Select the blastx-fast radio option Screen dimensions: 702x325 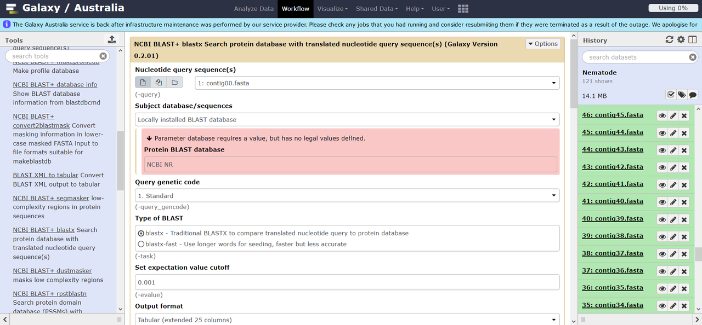[x=141, y=244]
